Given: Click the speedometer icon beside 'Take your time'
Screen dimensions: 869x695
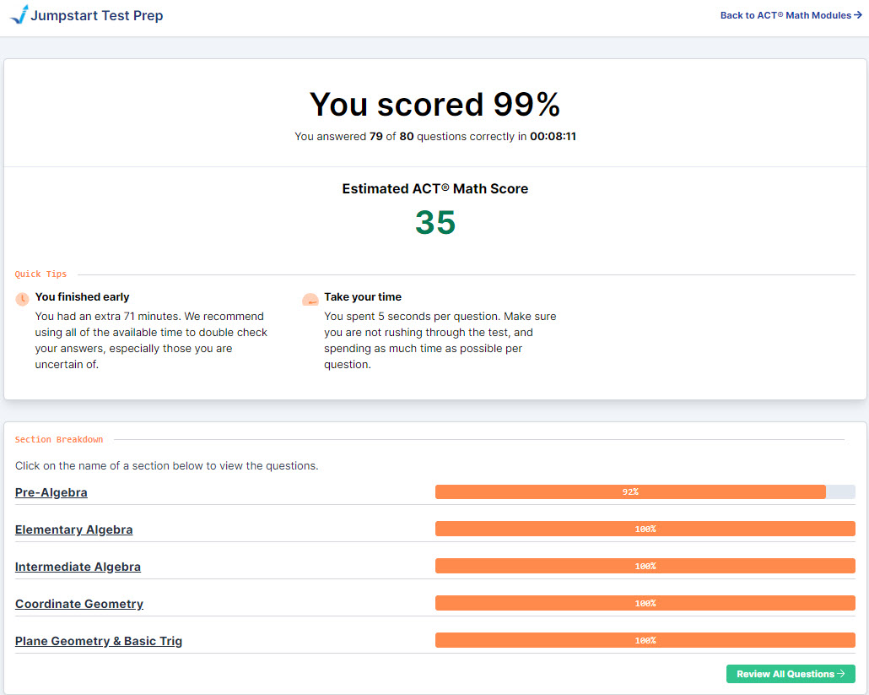Looking at the screenshot, I should 310,299.
